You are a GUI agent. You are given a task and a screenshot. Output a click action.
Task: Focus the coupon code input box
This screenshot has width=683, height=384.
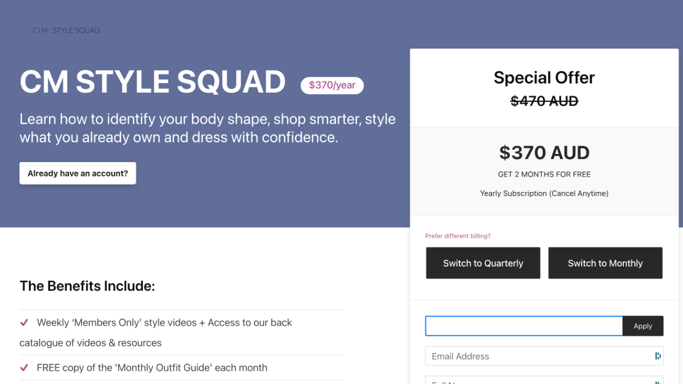tap(523, 326)
